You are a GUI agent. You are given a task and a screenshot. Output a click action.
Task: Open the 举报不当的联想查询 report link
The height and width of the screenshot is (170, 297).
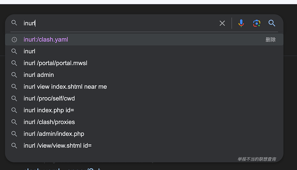(x=257, y=159)
